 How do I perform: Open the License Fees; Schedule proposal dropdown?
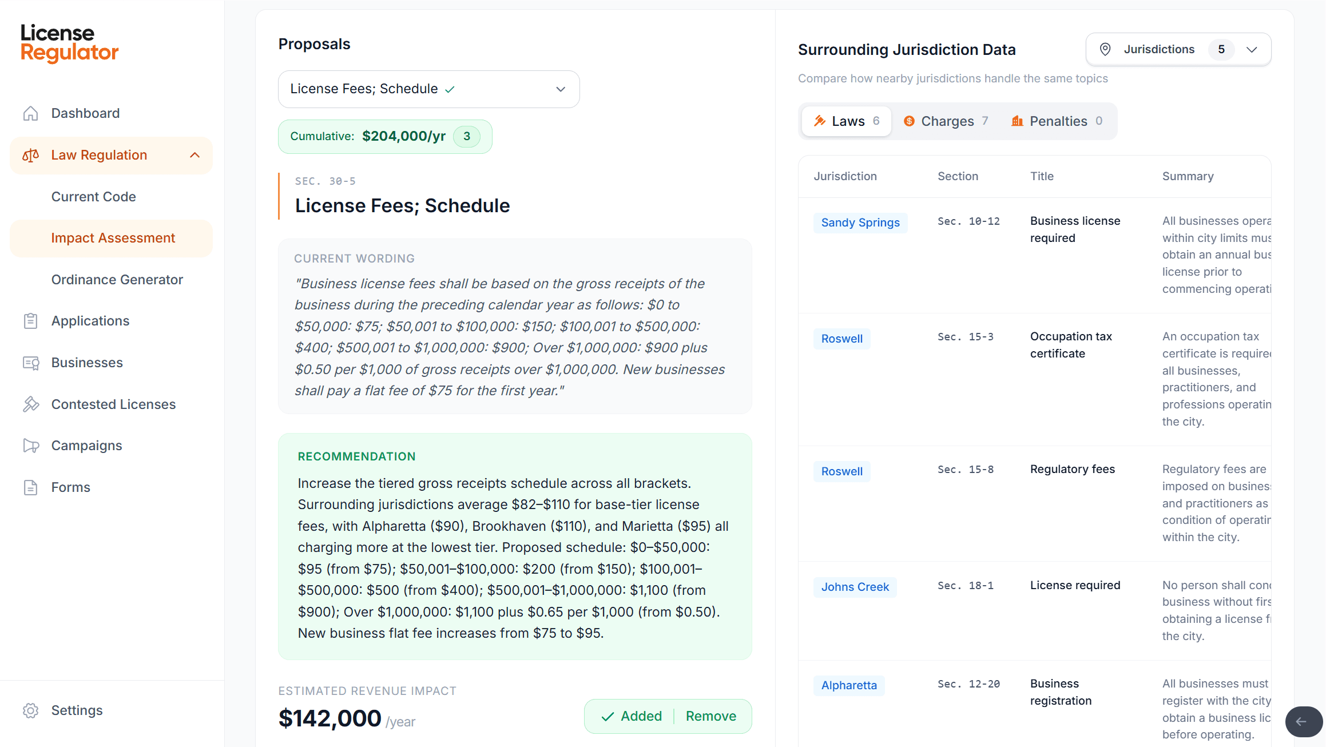tap(428, 89)
